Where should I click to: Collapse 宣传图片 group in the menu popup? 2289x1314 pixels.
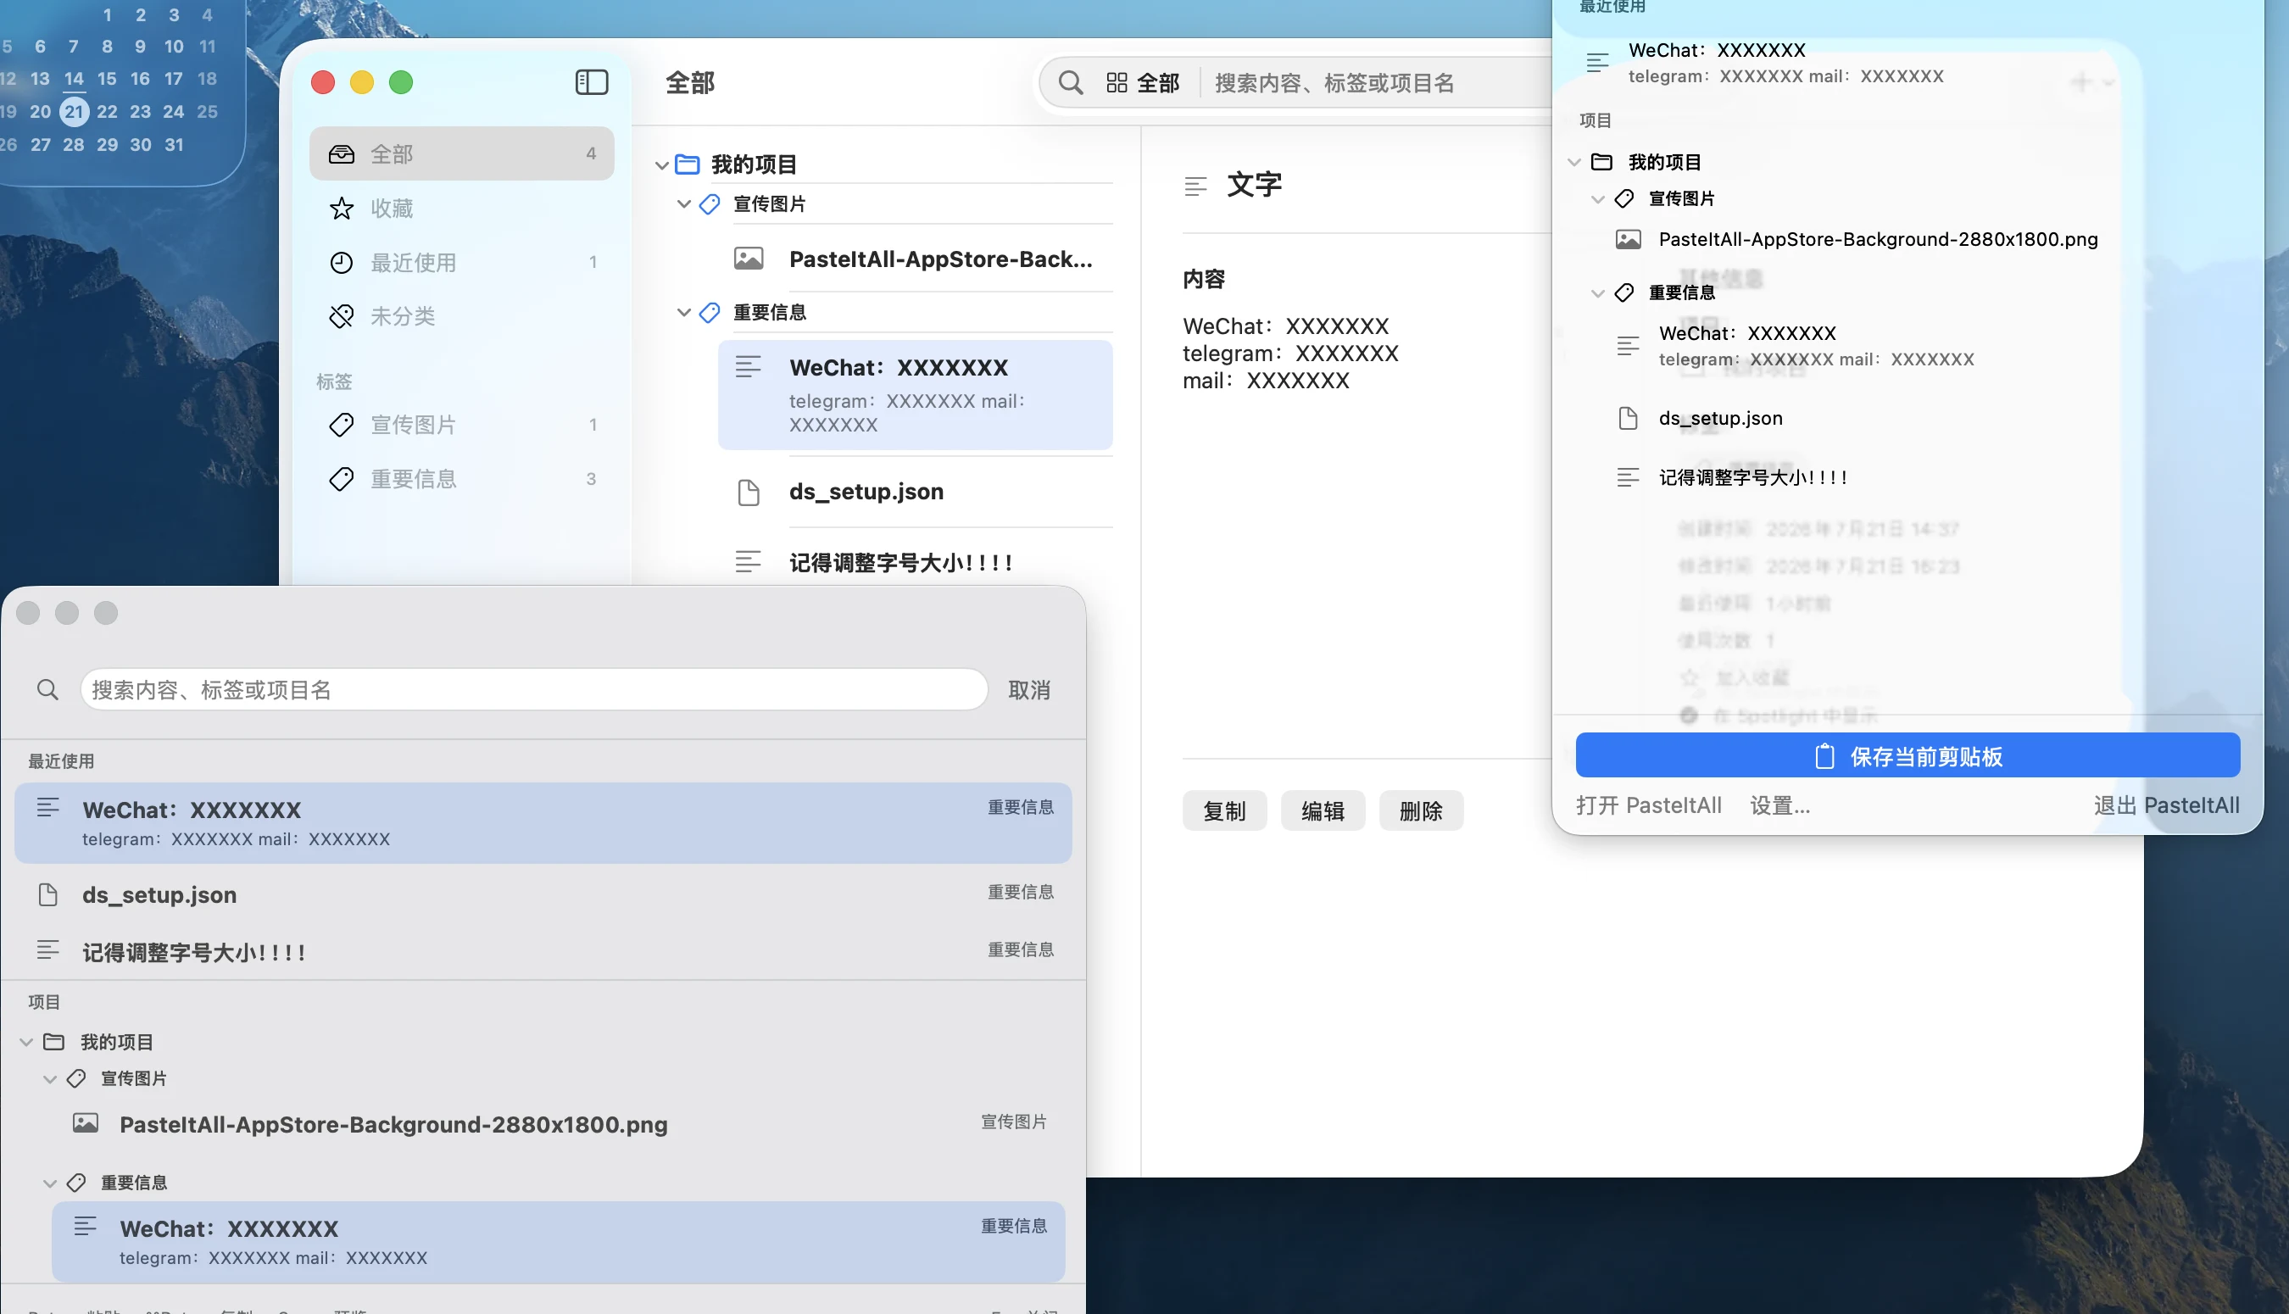[x=1598, y=198]
